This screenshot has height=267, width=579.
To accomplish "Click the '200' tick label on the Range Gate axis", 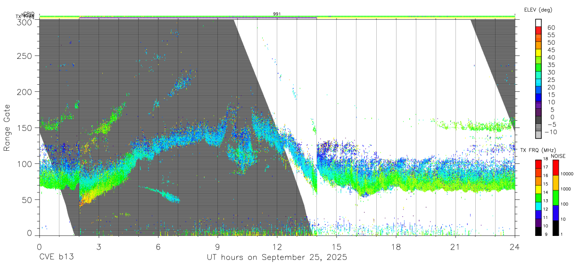I will tap(25, 91).
